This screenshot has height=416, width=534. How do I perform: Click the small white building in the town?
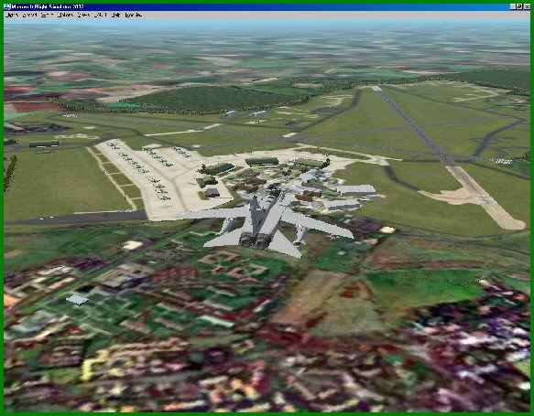pos(77,299)
